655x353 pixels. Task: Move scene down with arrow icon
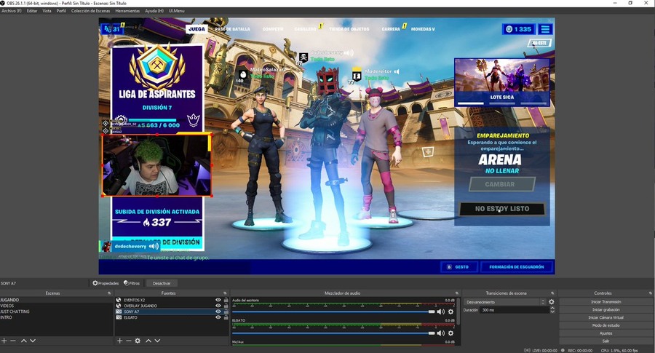pos(33,341)
